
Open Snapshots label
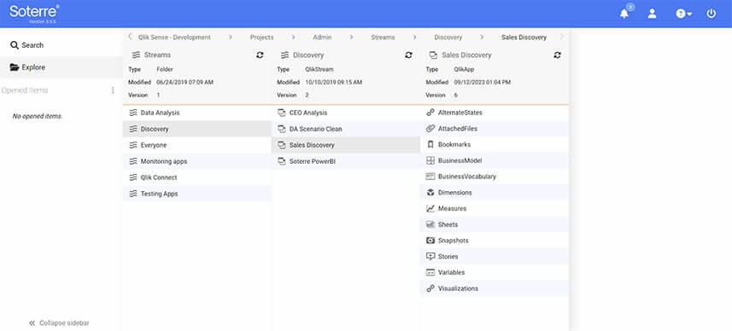pyautogui.click(x=453, y=241)
